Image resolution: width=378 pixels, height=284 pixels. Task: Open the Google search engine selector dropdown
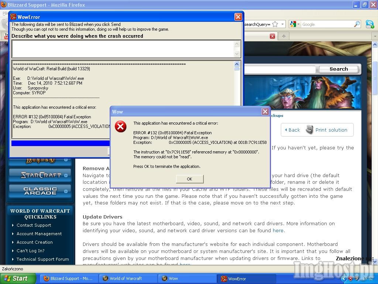point(295,24)
